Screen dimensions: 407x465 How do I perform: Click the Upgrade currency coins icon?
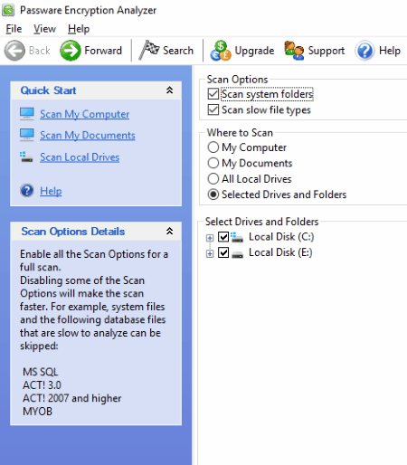221,51
